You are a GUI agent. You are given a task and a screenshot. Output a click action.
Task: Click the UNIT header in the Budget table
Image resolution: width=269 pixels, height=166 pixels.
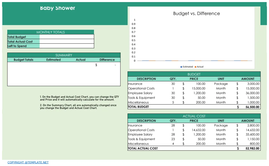click(x=221, y=79)
